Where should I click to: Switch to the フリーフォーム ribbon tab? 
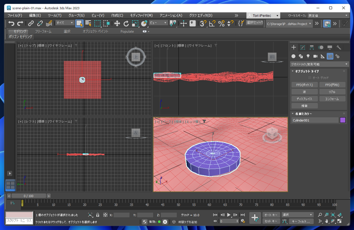click(x=43, y=31)
